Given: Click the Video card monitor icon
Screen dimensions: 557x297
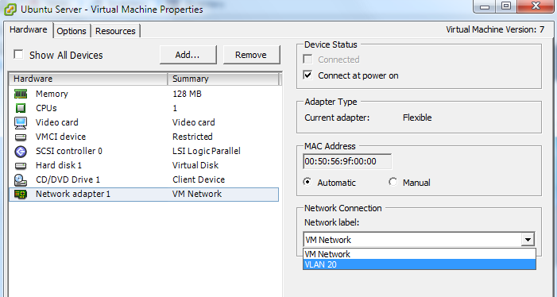Looking at the screenshot, I should (x=21, y=122).
